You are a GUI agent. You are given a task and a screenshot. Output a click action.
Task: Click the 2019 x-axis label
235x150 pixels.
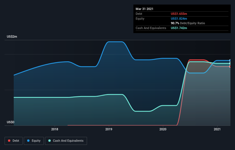click(109, 129)
